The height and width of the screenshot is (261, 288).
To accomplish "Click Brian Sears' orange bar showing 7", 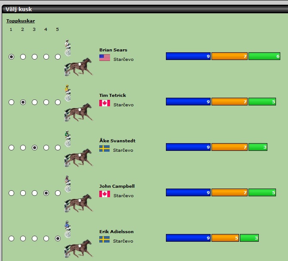I will [230, 56].
